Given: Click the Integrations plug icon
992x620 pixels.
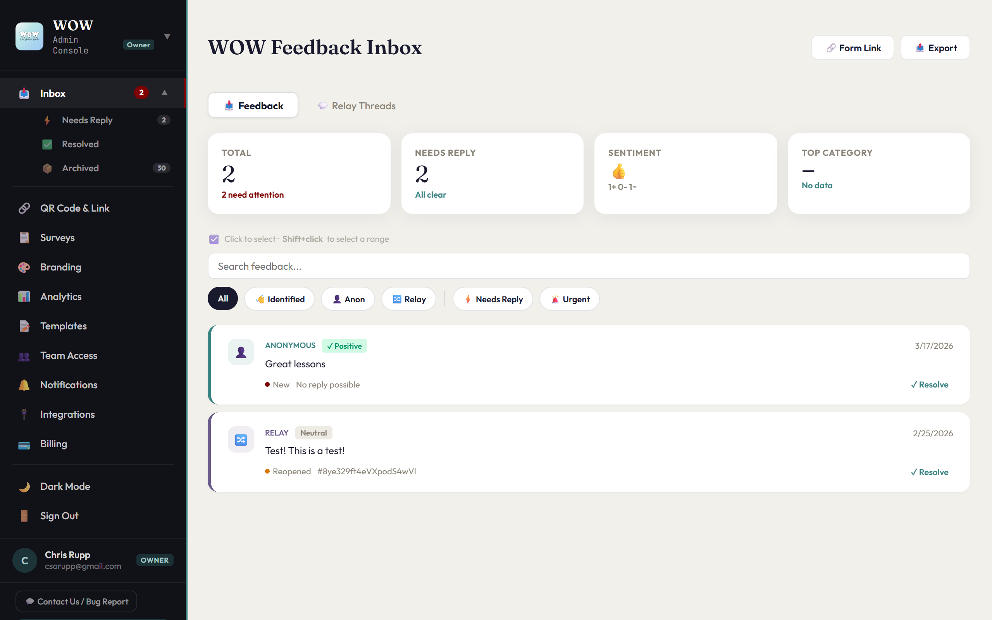Looking at the screenshot, I should tap(24, 414).
